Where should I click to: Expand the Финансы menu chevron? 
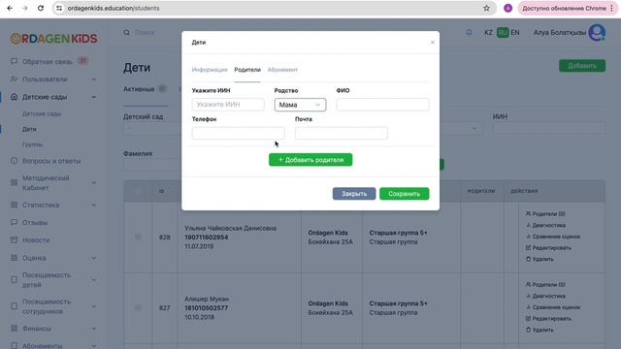pyautogui.click(x=94, y=328)
